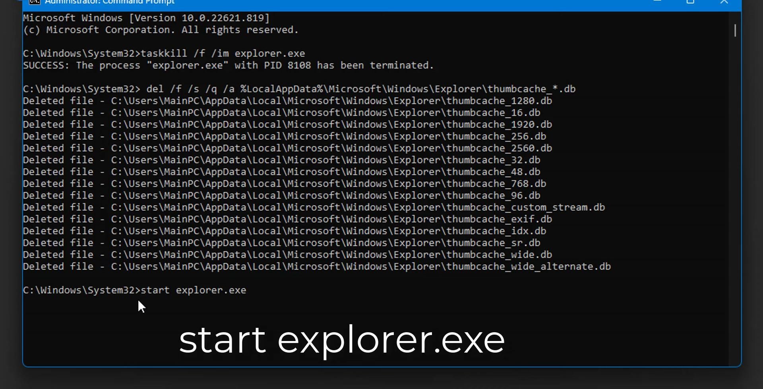Image resolution: width=763 pixels, height=389 pixels.
Task: Click the deleted thumbcache_48.db line
Action: point(282,172)
